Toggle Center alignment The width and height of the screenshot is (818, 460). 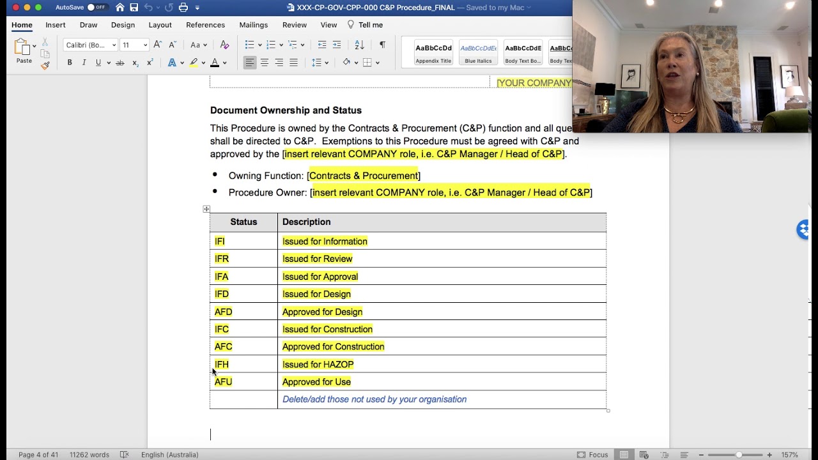point(265,63)
